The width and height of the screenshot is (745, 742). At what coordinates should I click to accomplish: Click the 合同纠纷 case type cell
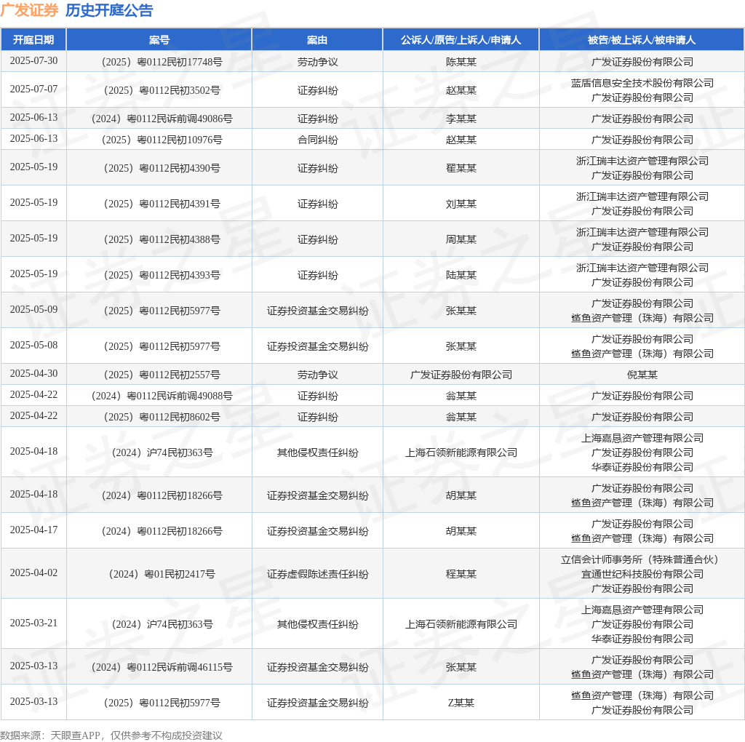coord(317,140)
